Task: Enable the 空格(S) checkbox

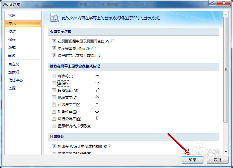Action: pos(54,83)
